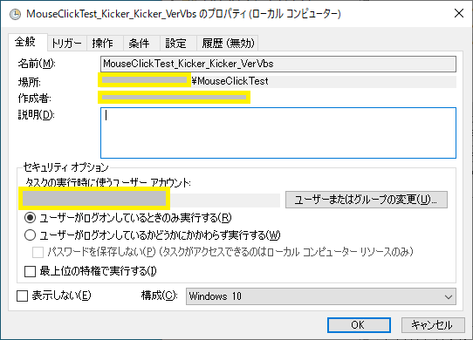The width and height of the screenshot is (473, 340).
Task: Click the ユーザーまたはグループの変更 button
Action: (367, 200)
